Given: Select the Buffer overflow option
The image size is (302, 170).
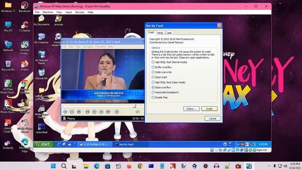Looking at the screenshot, I should (x=161, y=67).
